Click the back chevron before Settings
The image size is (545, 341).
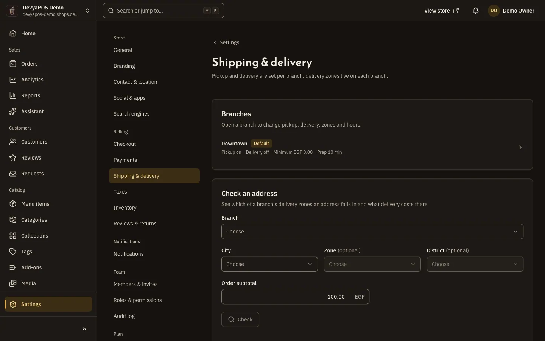(x=215, y=42)
